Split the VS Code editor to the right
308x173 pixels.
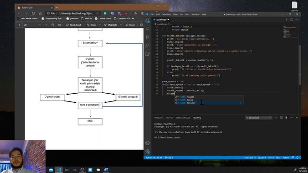292,20
